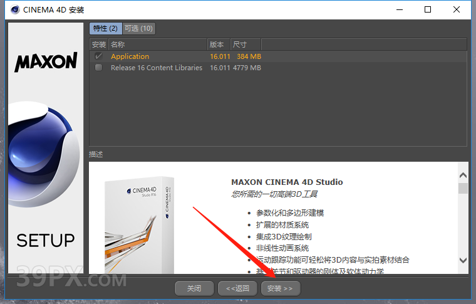This screenshot has height=304, width=476.
Task: Select the Release 16 Content Libraries row
Action: pos(277,68)
